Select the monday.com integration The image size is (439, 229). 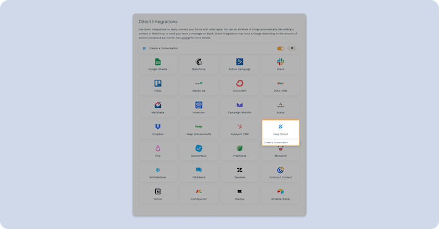click(x=199, y=194)
